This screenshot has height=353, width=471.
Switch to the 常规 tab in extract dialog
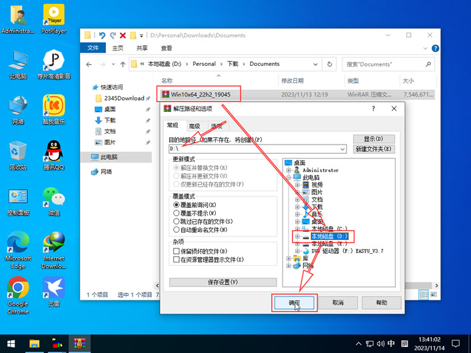pyautogui.click(x=173, y=126)
